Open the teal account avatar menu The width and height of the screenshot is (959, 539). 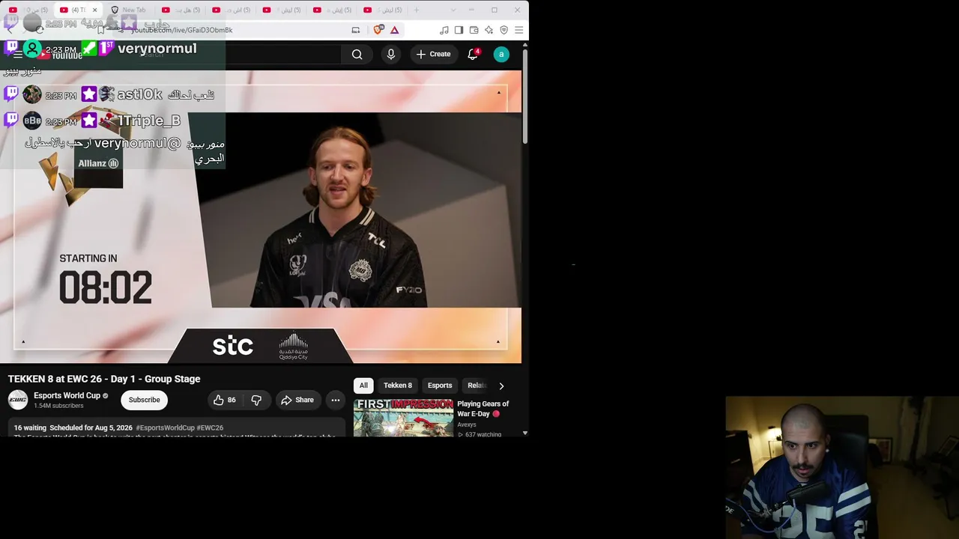pos(501,54)
